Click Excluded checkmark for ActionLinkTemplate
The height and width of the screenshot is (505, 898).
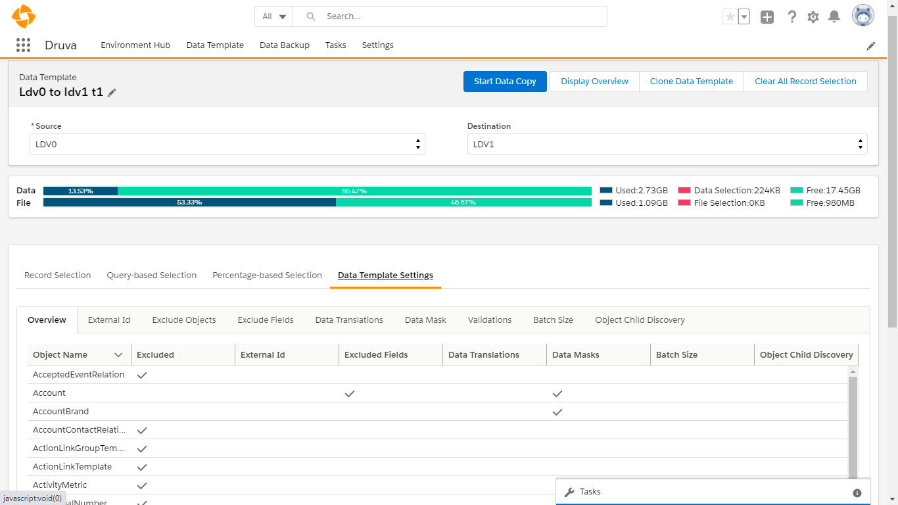point(141,467)
